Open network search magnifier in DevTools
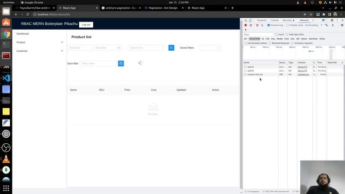The width and height of the screenshot is (345, 194). tap(263, 25)
